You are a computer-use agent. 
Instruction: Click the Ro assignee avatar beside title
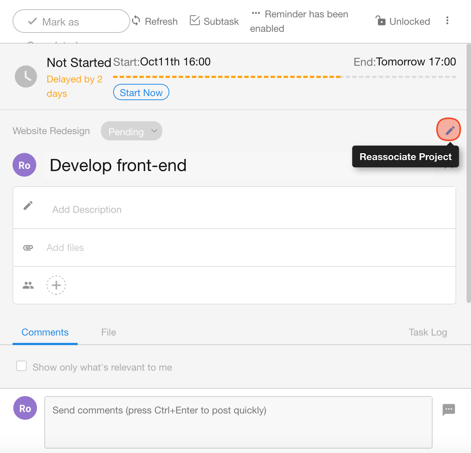(x=24, y=165)
